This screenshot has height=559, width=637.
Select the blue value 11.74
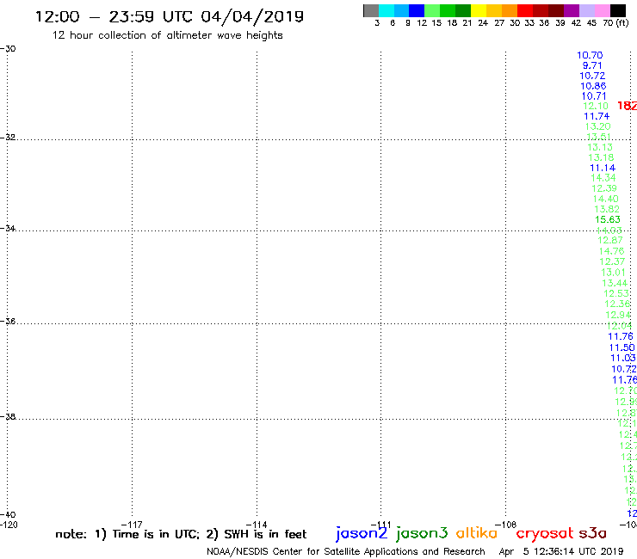[597, 116]
